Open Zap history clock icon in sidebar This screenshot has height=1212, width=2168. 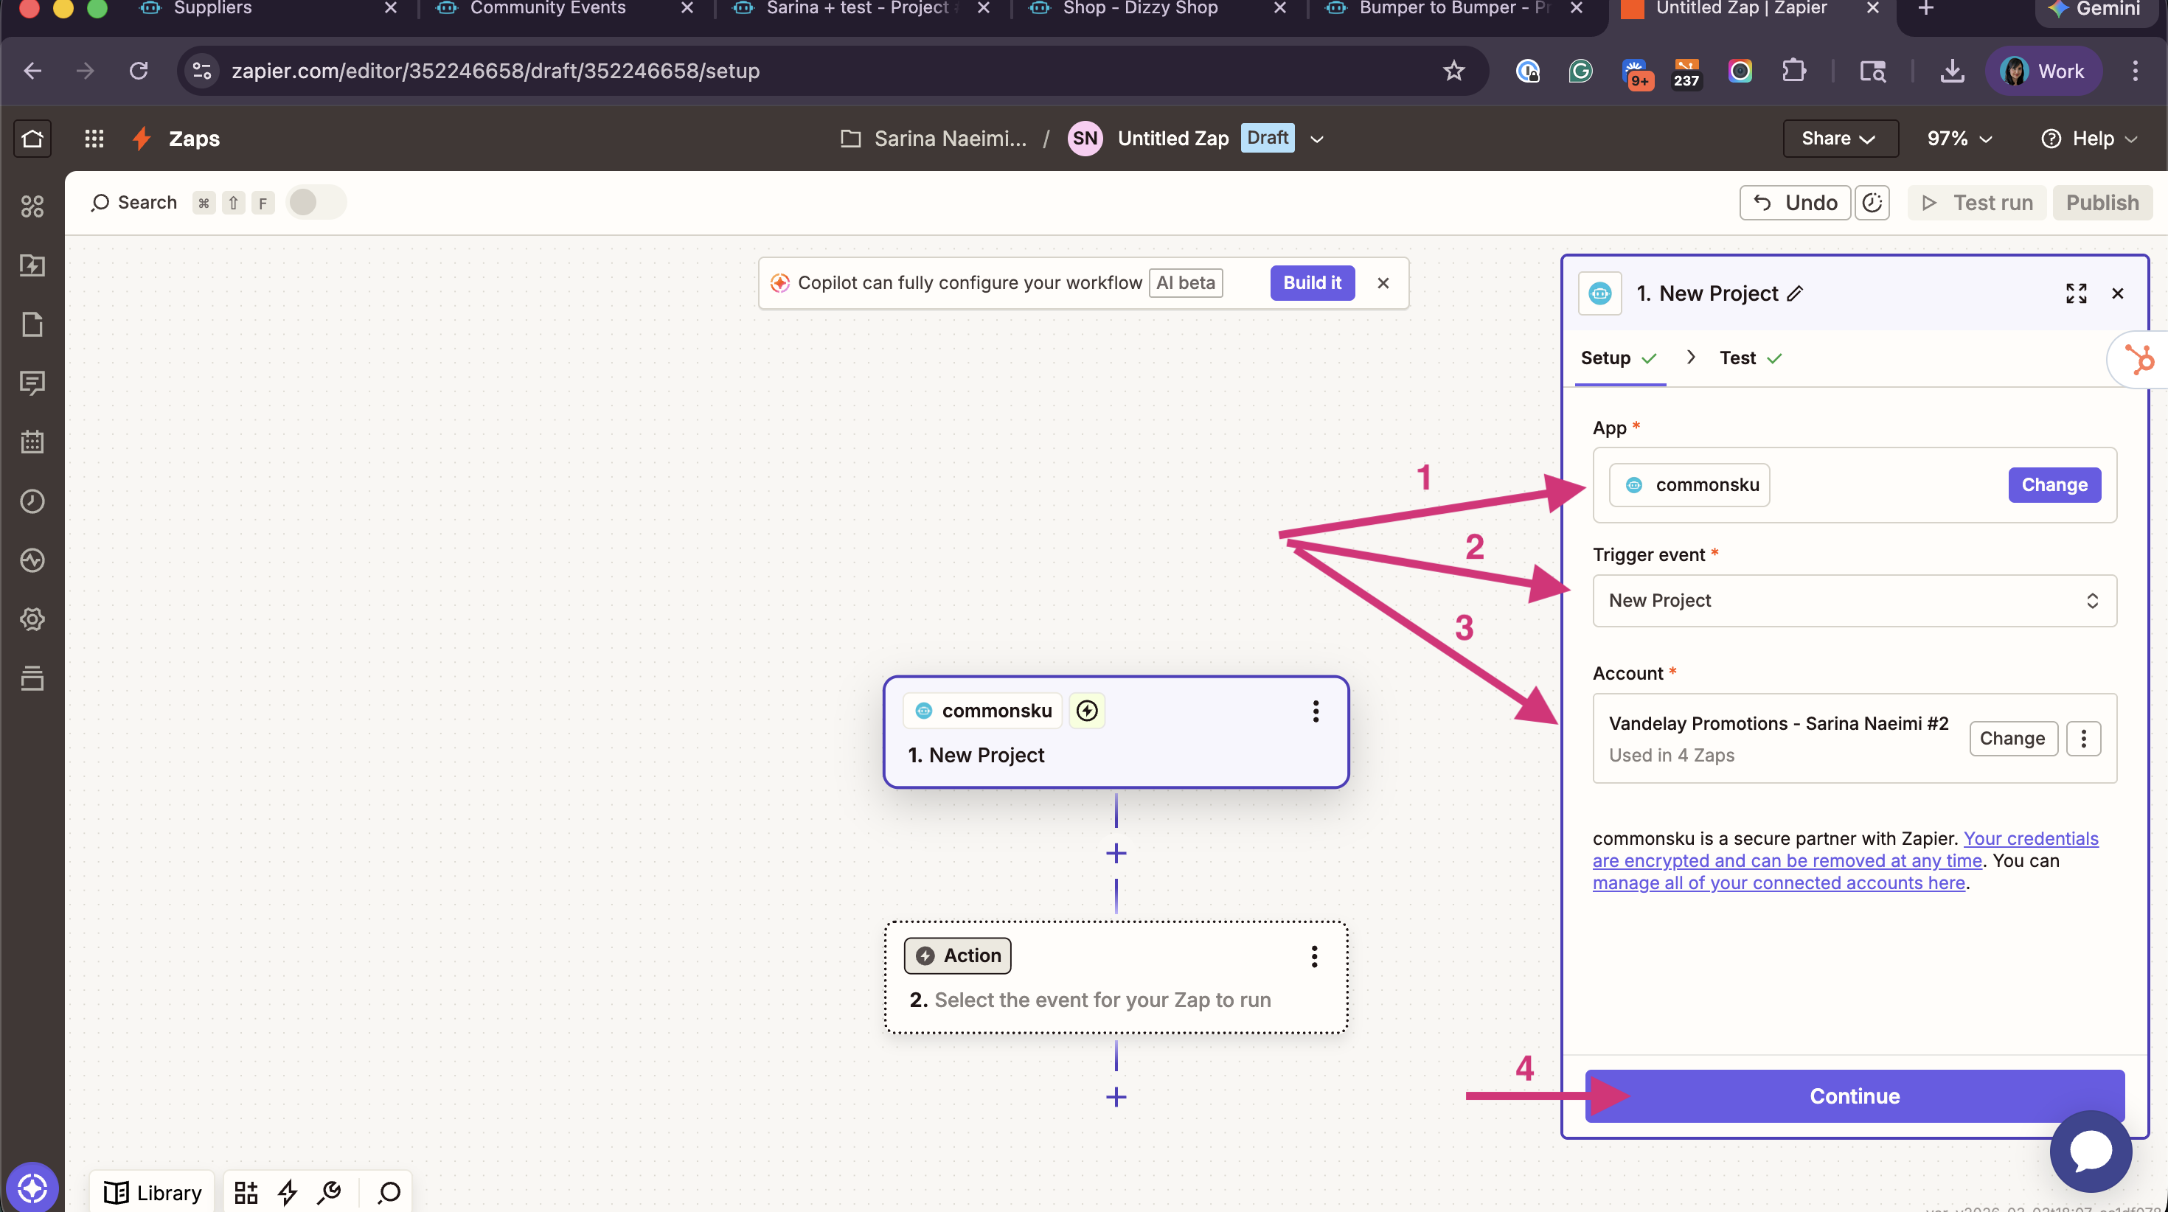tap(32, 501)
